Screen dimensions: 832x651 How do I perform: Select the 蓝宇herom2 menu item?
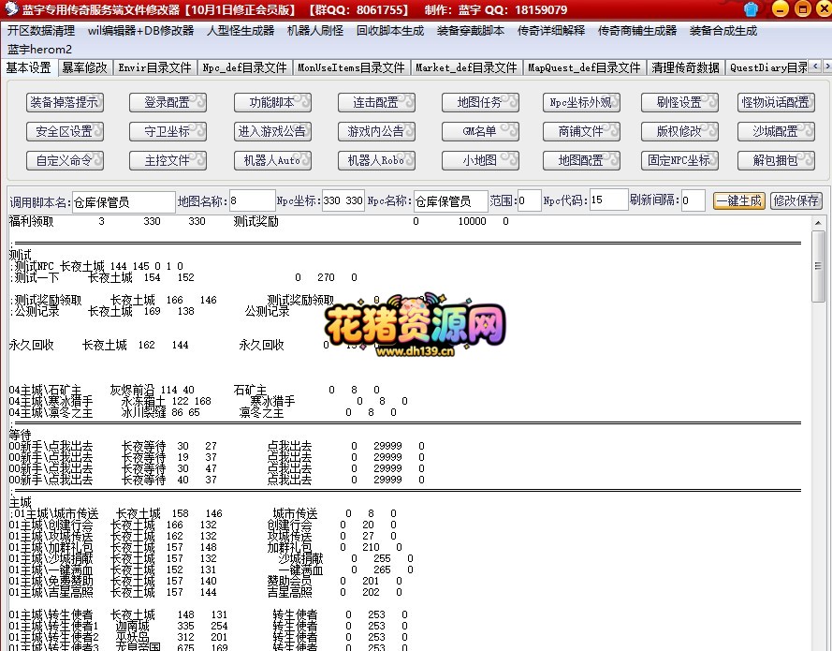point(39,50)
